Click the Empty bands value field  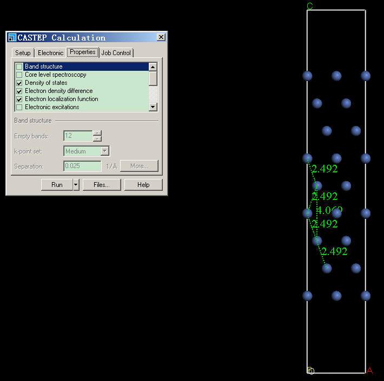point(78,136)
